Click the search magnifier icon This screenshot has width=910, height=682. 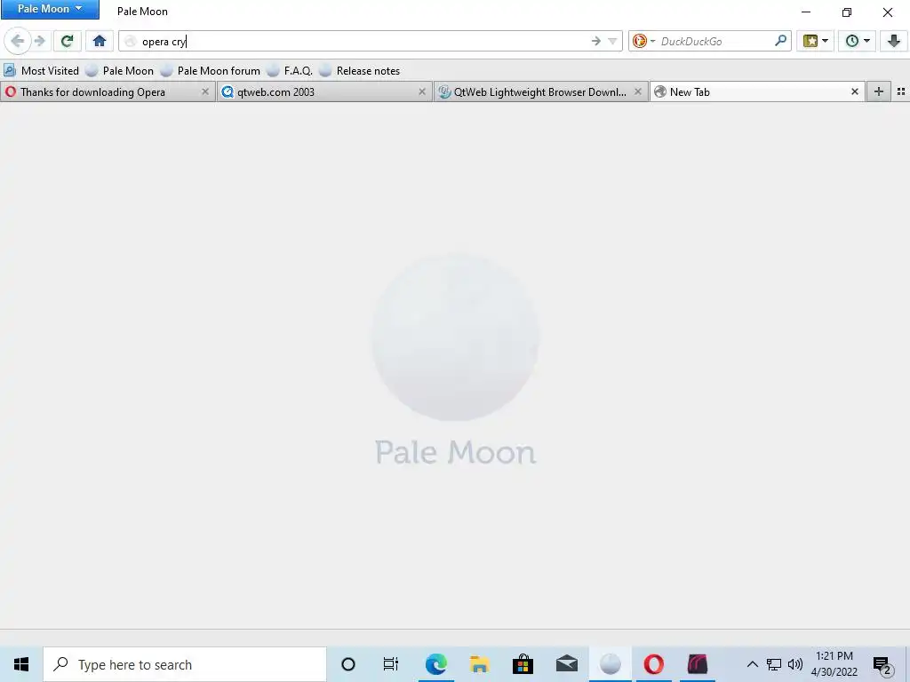pyautogui.click(x=781, y=41)
